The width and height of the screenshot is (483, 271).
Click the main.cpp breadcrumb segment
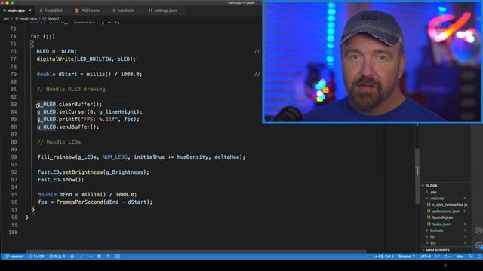click(x=29, y=19)
